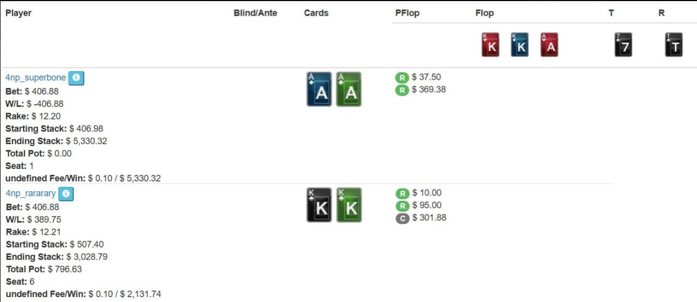Screen dimensions: 697x302
Task: Click the green Ace card of 4np_superbone
Action: (348, 90)
